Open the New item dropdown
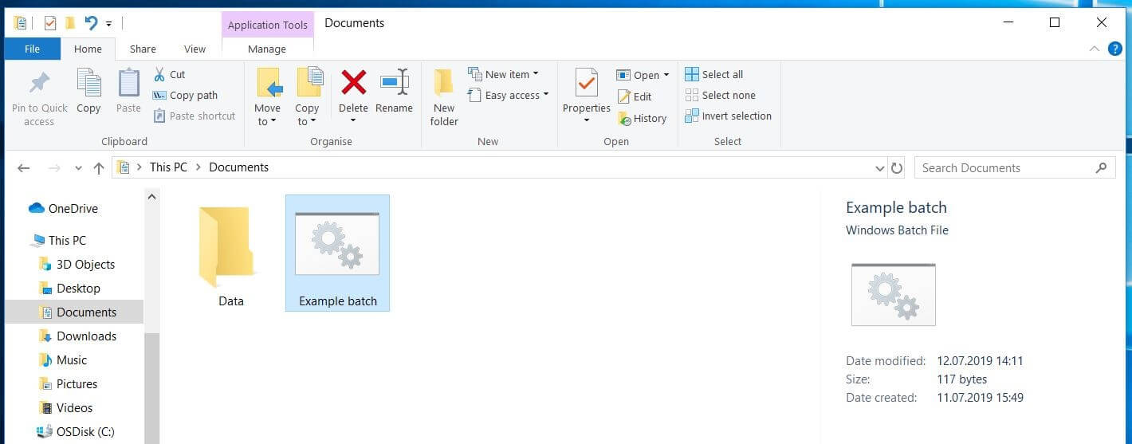 [x=502, y=74]
